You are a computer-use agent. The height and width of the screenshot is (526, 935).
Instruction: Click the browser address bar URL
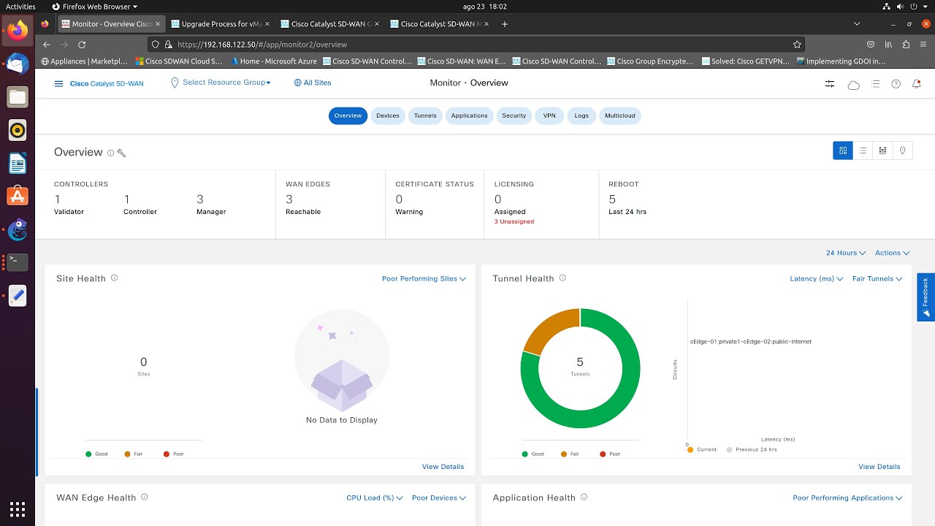coord(262,45)
